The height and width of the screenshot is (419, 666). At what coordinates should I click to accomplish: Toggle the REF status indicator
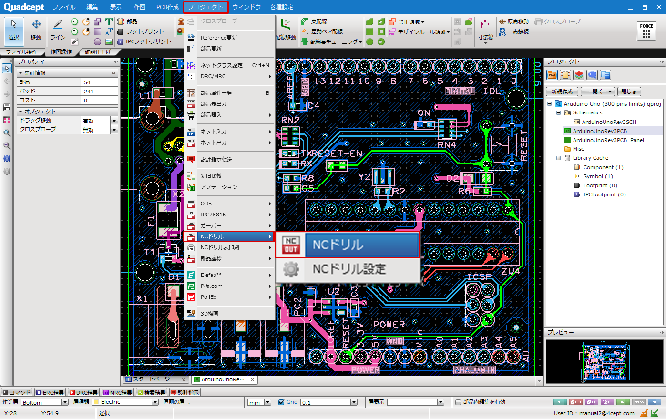point(560,402)
